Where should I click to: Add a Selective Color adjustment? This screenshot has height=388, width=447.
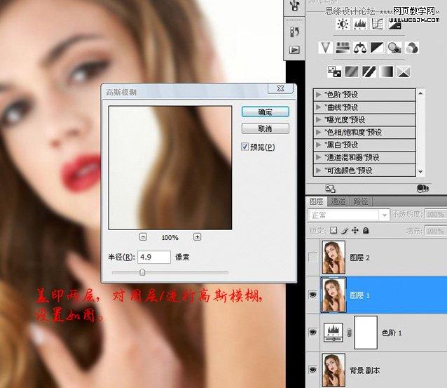[x=404, y=72]
